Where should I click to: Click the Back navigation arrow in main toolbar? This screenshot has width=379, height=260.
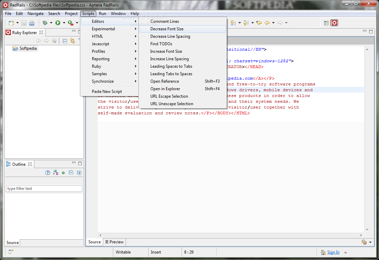[x=267, y=23]
